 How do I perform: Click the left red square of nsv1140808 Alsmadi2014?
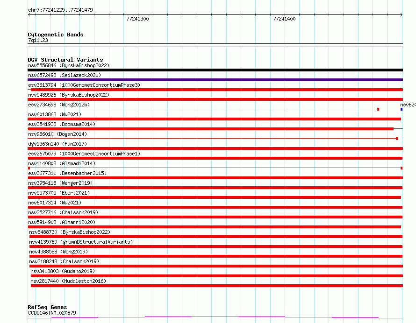pyautogui.click(x=29, y=168)
